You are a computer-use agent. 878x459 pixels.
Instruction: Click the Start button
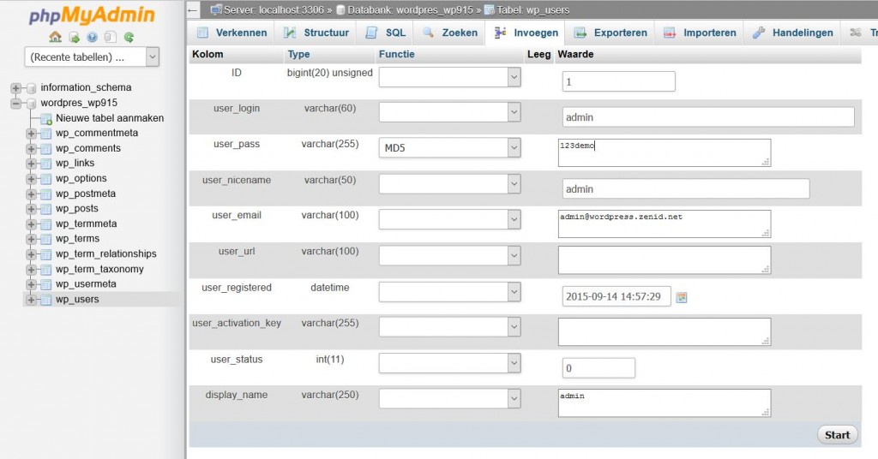(837, 435)
